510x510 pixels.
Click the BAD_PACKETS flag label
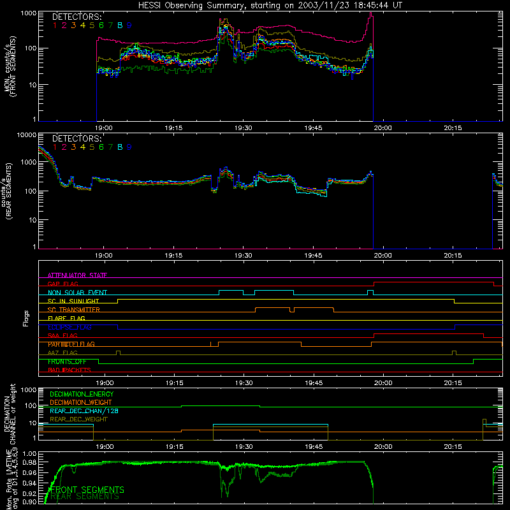[x=69, y=370]
